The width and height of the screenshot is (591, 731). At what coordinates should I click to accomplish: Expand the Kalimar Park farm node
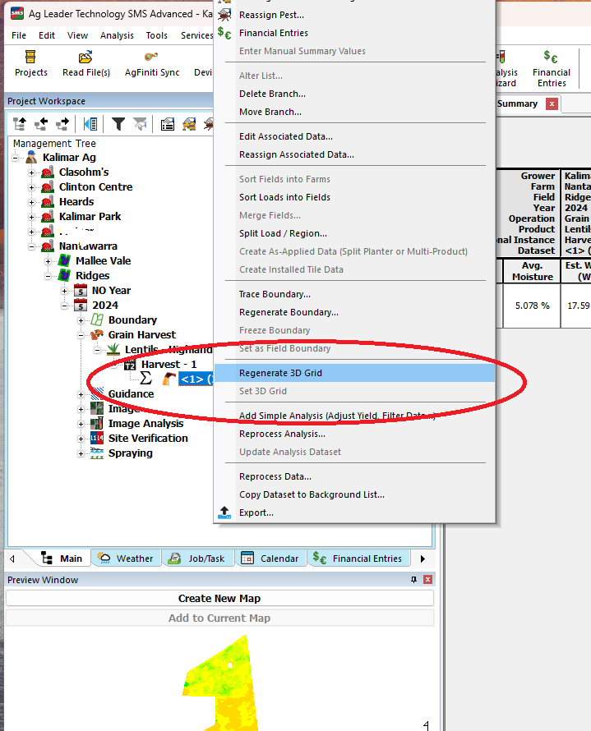coord(32,217)
